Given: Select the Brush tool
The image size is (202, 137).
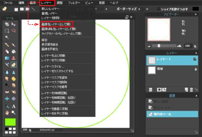Looking at the screenshot, I should point(13,45).
